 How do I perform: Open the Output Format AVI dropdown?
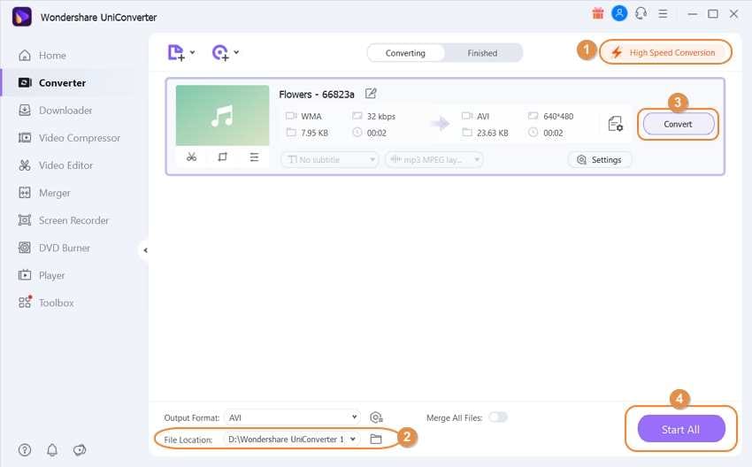(292, 417)
